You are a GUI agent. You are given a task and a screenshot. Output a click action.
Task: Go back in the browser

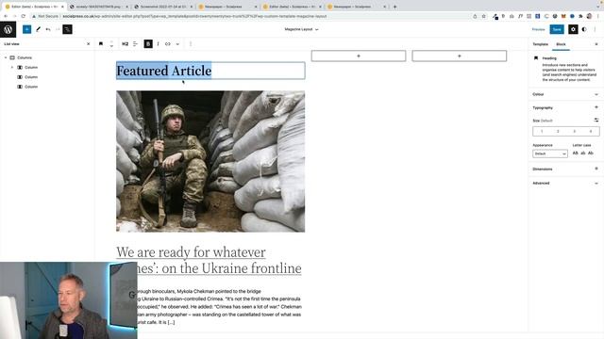point(6,16)
